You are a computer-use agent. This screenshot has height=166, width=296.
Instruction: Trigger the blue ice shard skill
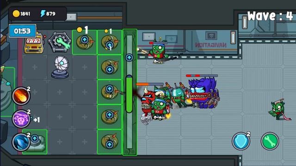(x=21, y=142)
